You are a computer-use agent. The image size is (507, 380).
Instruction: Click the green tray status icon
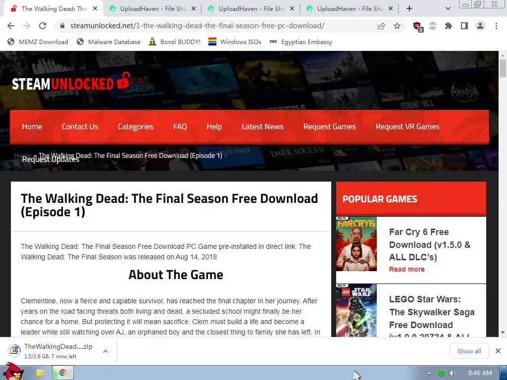pyautogui.click(x=441, y=373)
